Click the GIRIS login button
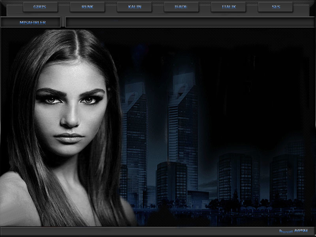This screenshot has height=237, width=316. click(40, 7)
